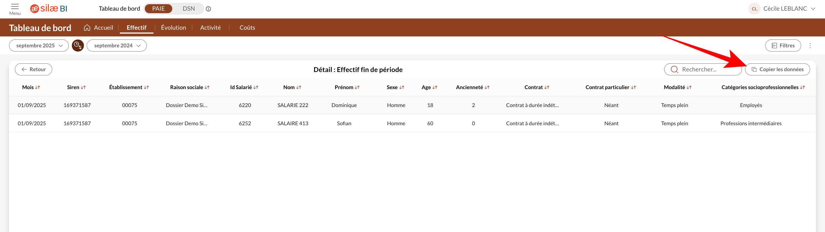Sort table by Mois column arrows
Image resolution: width=825 pixels, height=232 pixels.
pyautogui.click(x=38, y=87)
